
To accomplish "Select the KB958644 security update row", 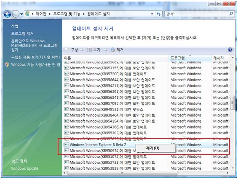I will pos(146,80).
